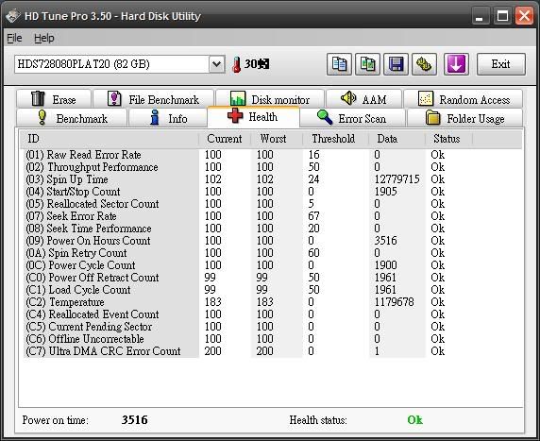Open the Help menu
The height and width of the screenshot is (441, 540).
tap(44, 38)
